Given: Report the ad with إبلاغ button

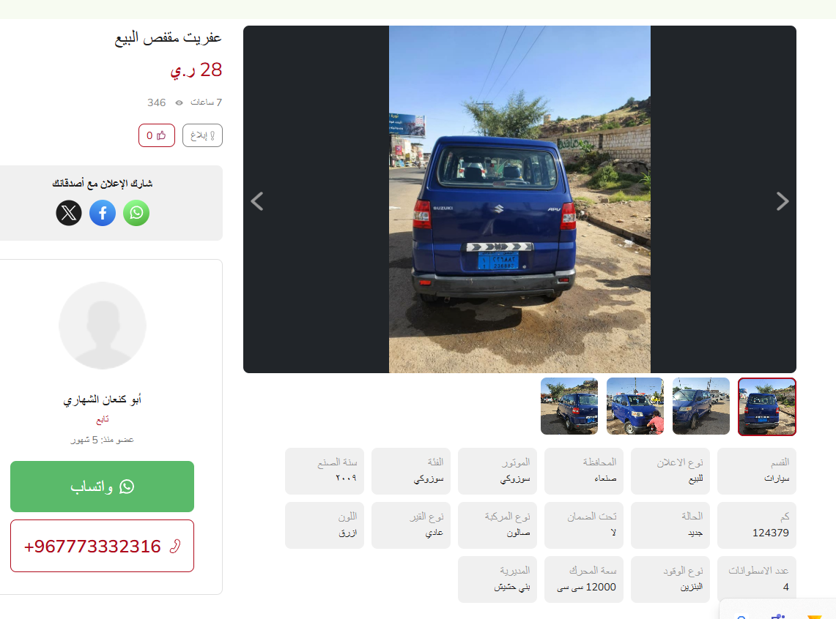Looking at the screenshot, I should tap(202, 135).
